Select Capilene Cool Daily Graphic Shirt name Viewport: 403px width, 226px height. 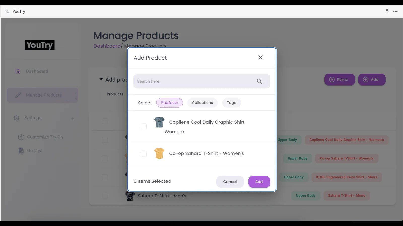(206, 127)
